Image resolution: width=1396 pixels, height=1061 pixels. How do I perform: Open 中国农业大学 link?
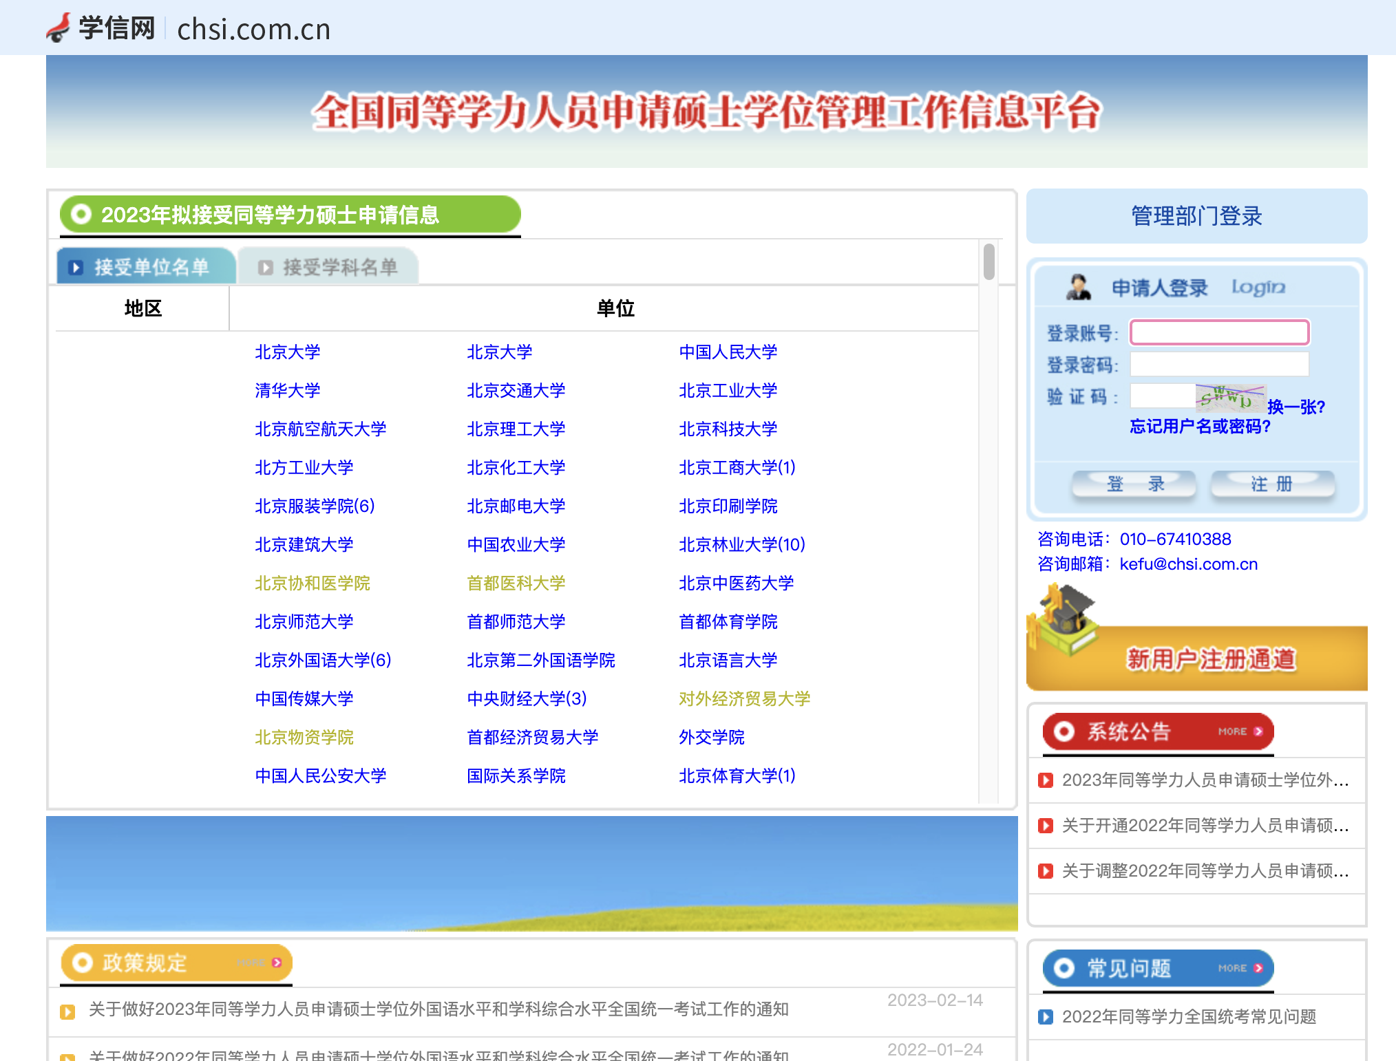[516, 545]
